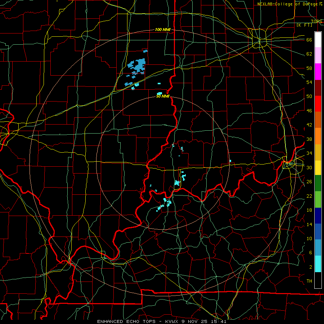Viewport: 324px width, 324px height.
Task: Click the bright red 50 K FT swatch
Action: click(318, 104)
